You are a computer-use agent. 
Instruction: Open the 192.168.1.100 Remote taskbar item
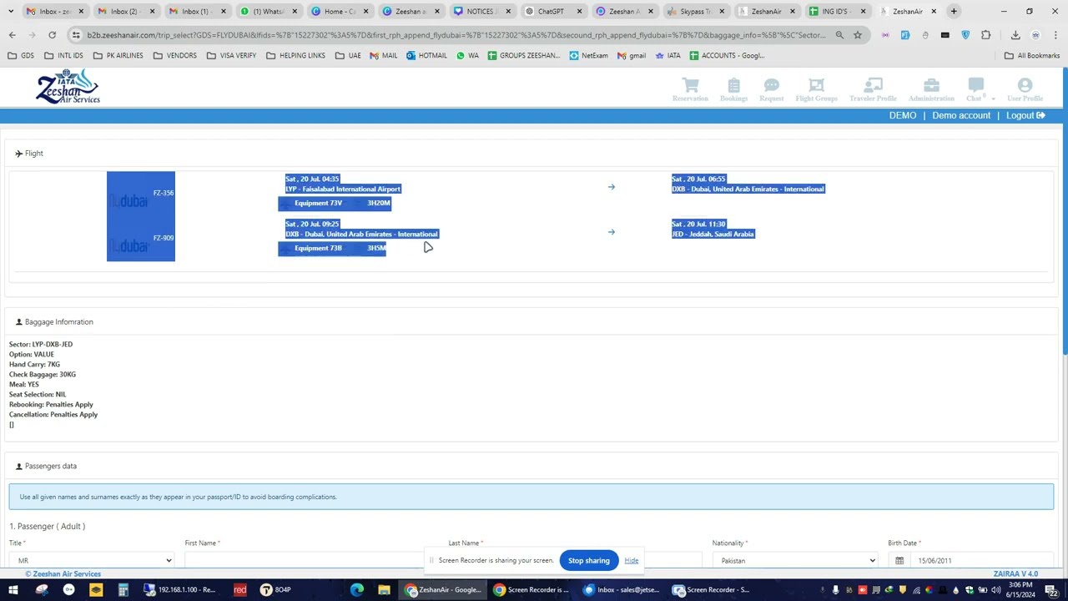179,590
